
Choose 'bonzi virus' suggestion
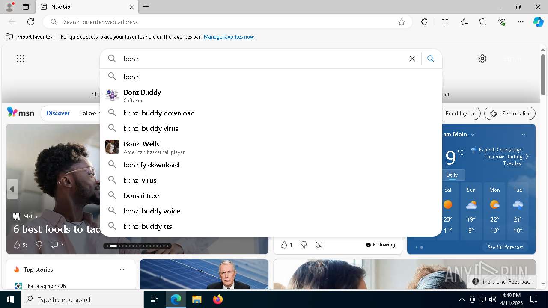[271, 180]
